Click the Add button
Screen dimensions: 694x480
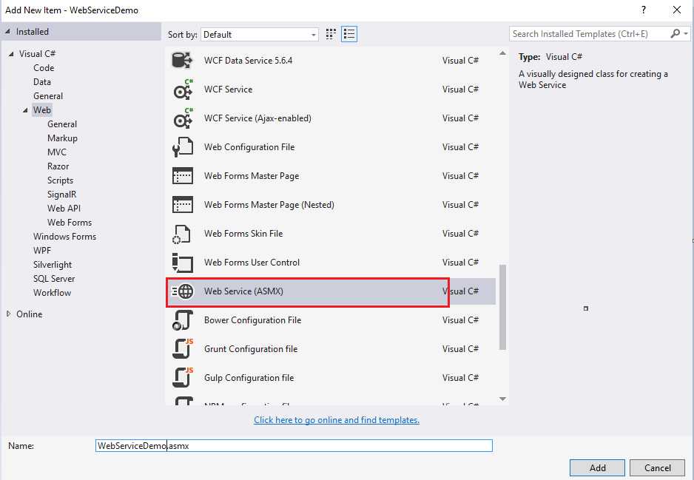(x=597, y=467)
